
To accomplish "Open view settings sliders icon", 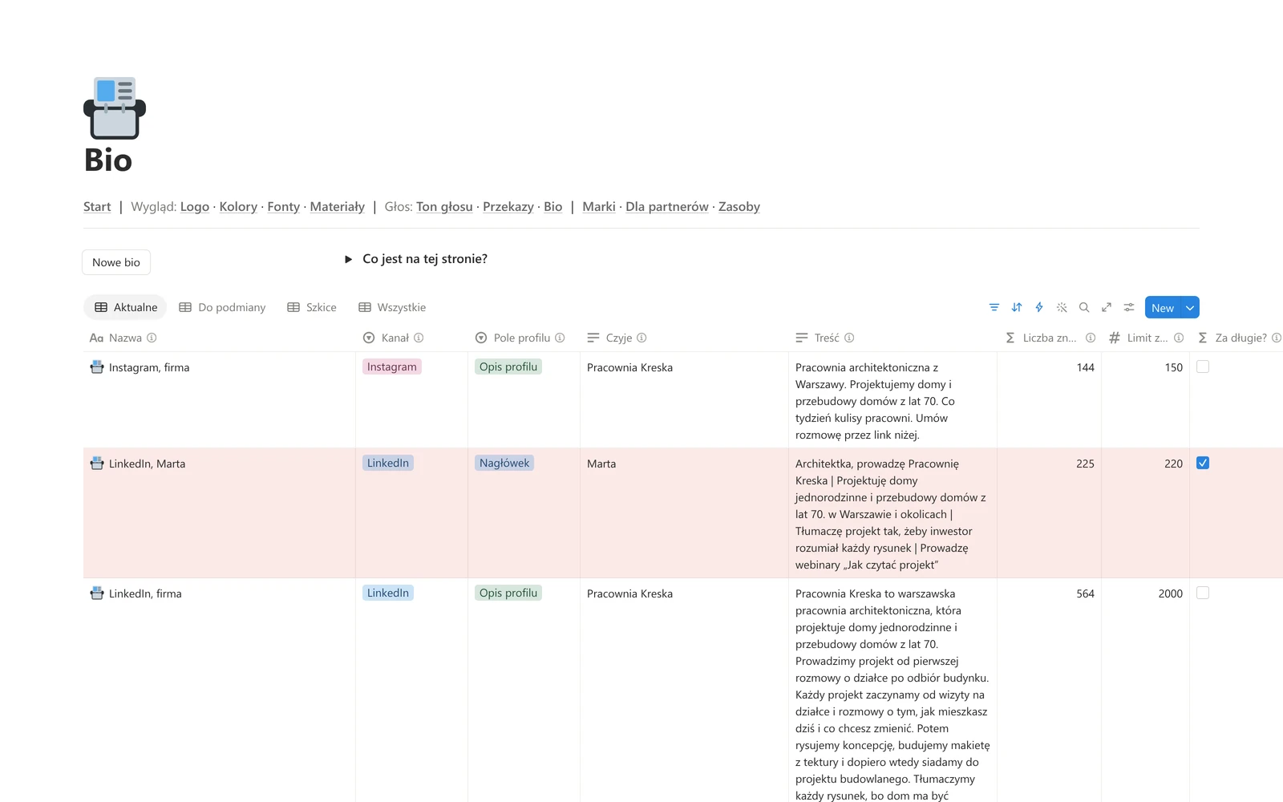I will pyautogui.click(x=1129, y=307).
